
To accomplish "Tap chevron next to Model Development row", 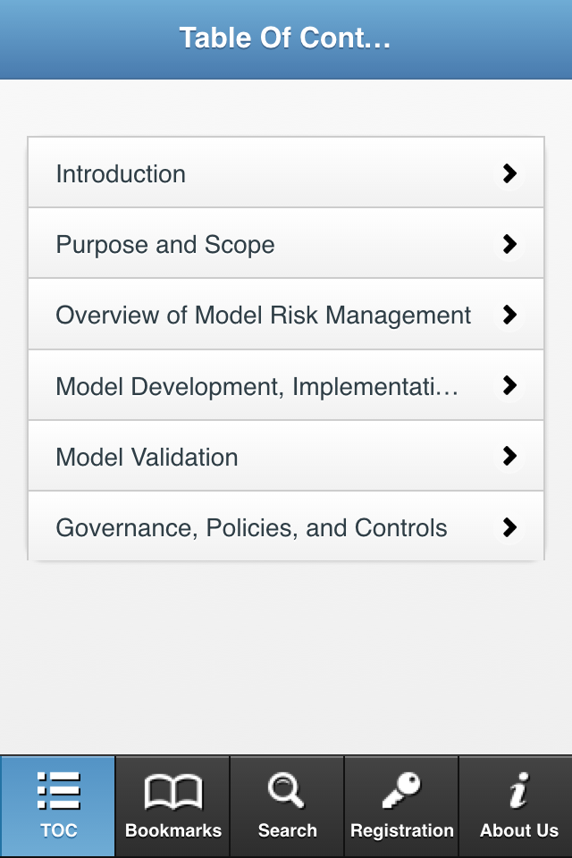I will point(509,385).
